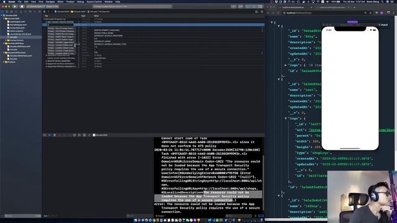Expand Required device capabilities row

[47, 61]
